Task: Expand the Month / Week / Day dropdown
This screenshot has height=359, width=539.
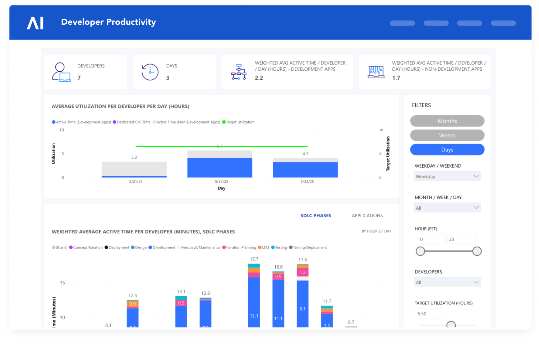Action: click(447, 208)
